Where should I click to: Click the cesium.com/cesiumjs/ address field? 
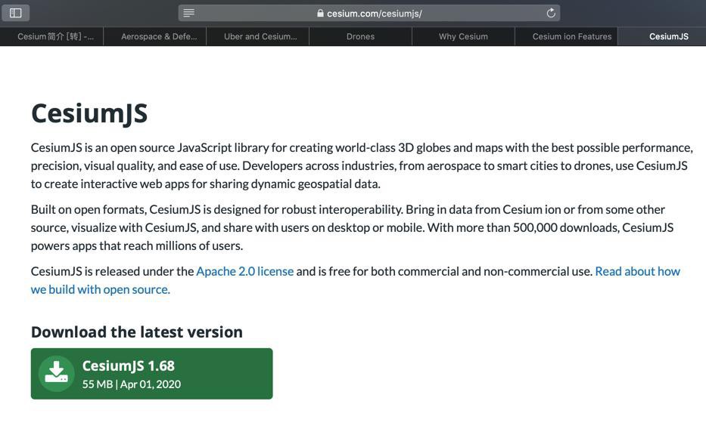point(374,14)
